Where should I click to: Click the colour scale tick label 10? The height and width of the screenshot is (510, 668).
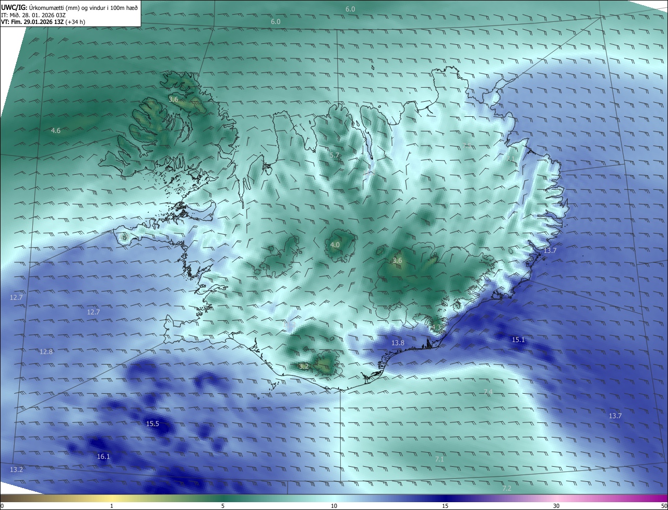point(334,506)
